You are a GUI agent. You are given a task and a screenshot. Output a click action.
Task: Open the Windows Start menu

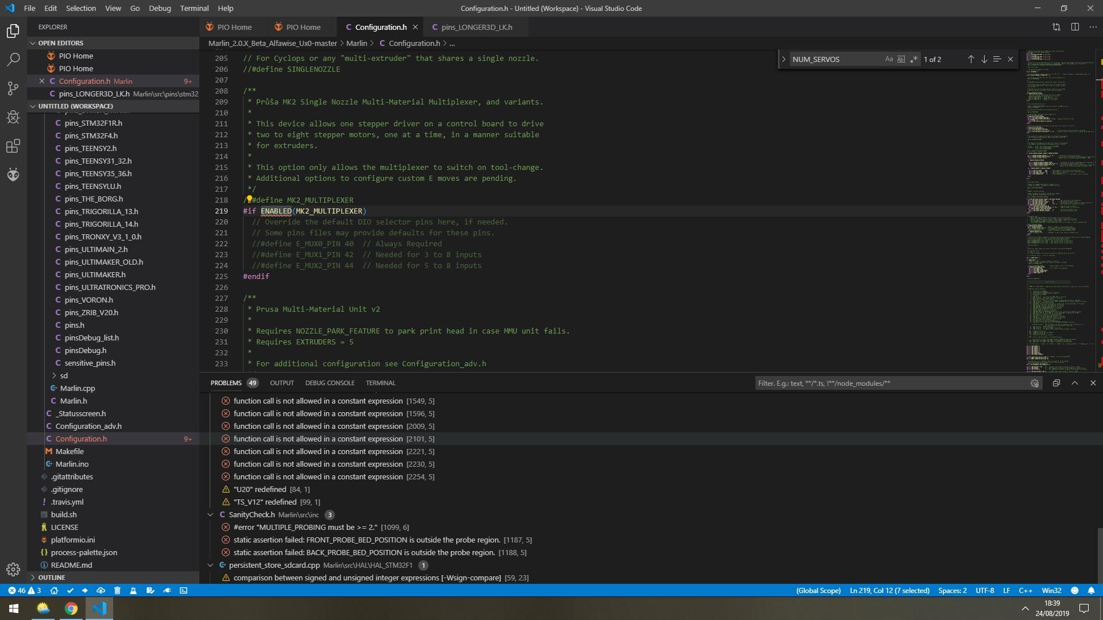(x=14, y=609)
